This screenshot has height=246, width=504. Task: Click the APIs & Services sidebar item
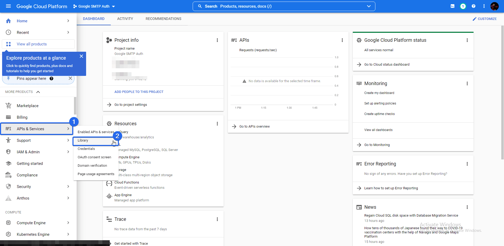pos(37,129)
